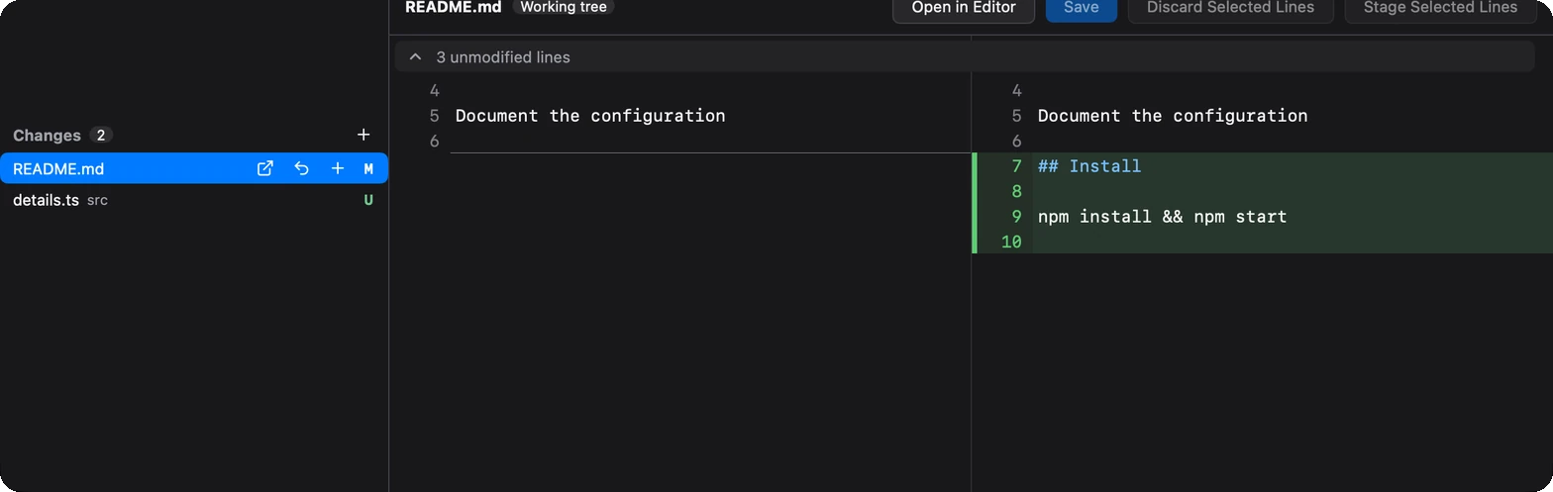Screen dimensions: 1553x492
Task: Click the README.md title in the header
Action: coord(453,7)
